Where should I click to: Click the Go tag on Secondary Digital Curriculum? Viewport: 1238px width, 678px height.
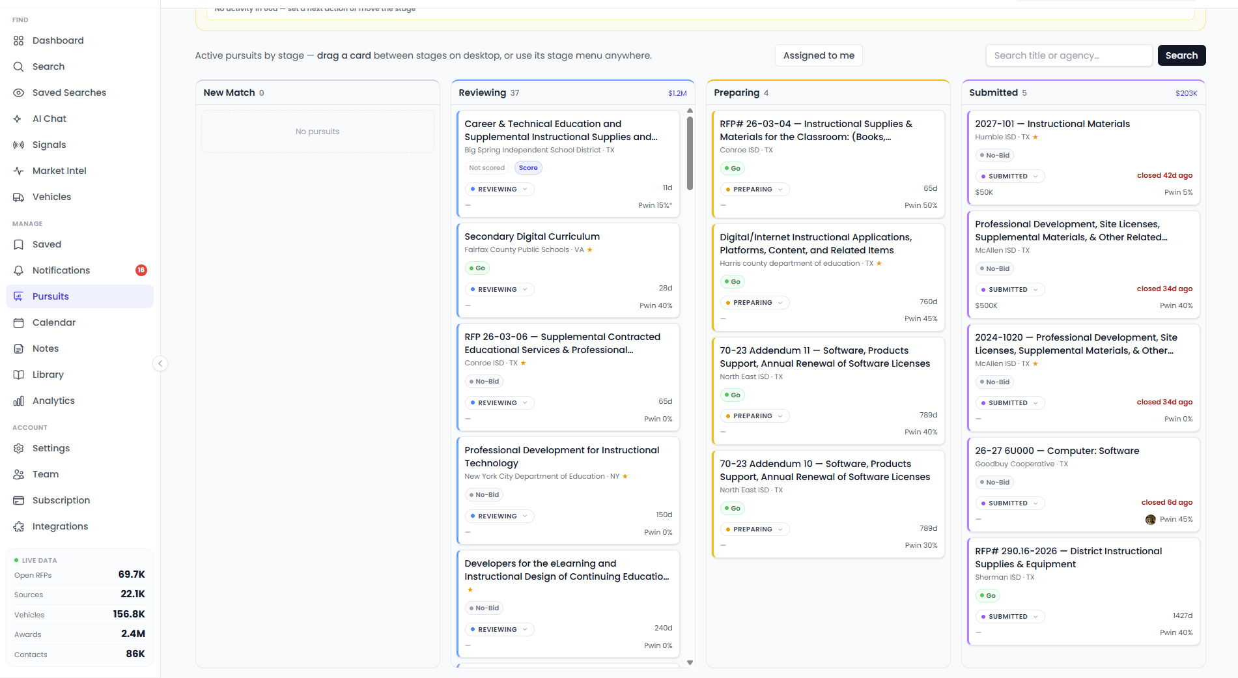click(x=477, y=268)
